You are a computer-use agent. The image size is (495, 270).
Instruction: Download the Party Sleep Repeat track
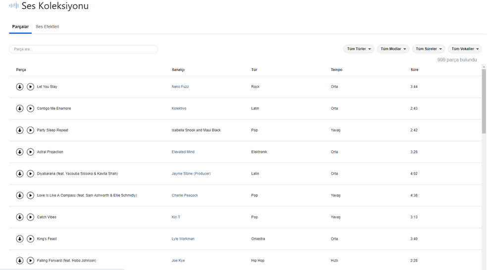pyautogui.click(x=20, y=130)
